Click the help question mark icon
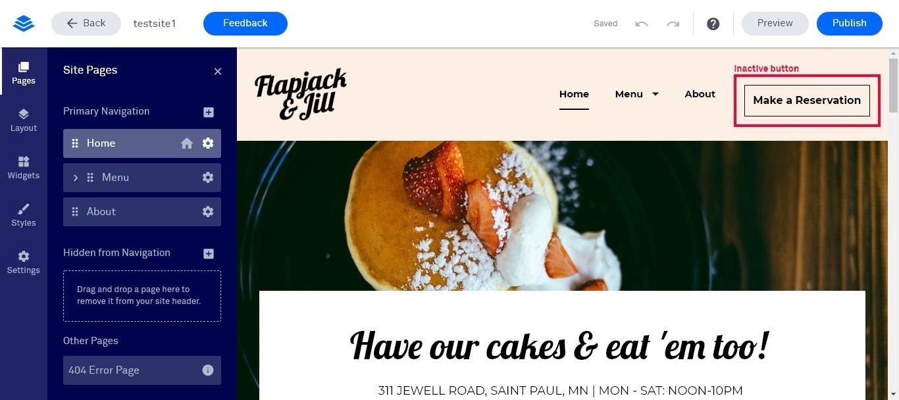This screenshot has width=899, height=400. 713,24
